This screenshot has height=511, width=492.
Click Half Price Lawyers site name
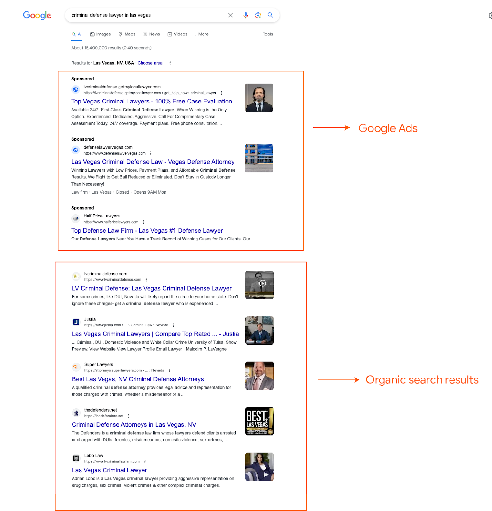tap(102, 216)
